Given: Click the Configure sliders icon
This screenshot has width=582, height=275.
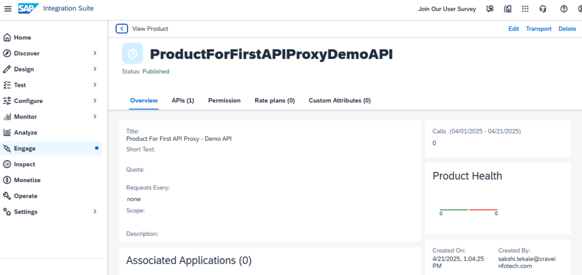Looking at the screenshot, I should 7,101.
